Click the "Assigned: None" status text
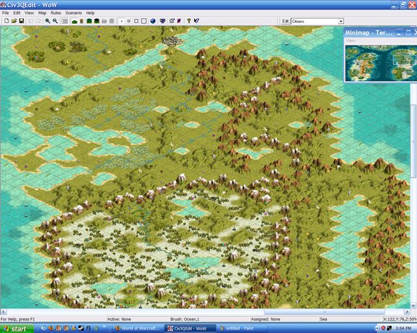417x333 pixels. click(x=265, y=319)
